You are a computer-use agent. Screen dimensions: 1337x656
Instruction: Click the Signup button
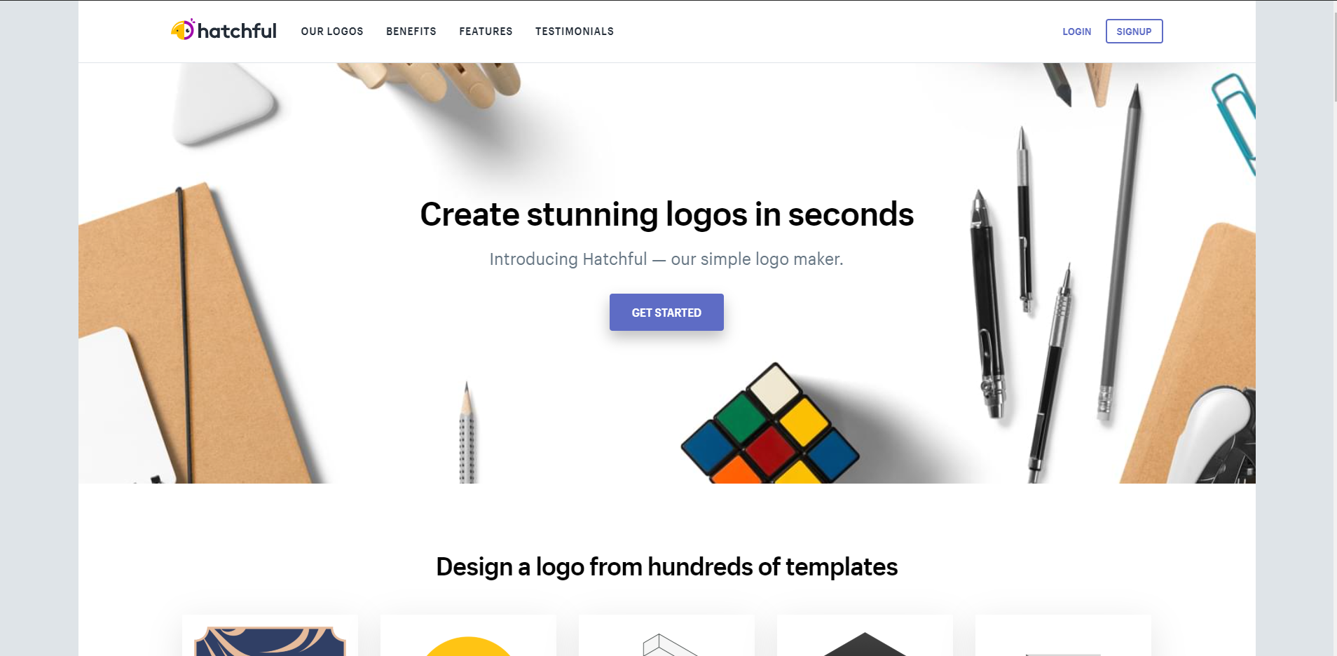pyautogui.click(x=1134, y=32)
